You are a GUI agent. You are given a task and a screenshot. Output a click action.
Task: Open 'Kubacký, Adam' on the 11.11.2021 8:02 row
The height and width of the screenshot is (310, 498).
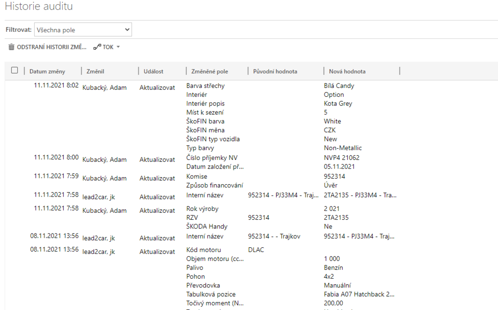(104, 88)
